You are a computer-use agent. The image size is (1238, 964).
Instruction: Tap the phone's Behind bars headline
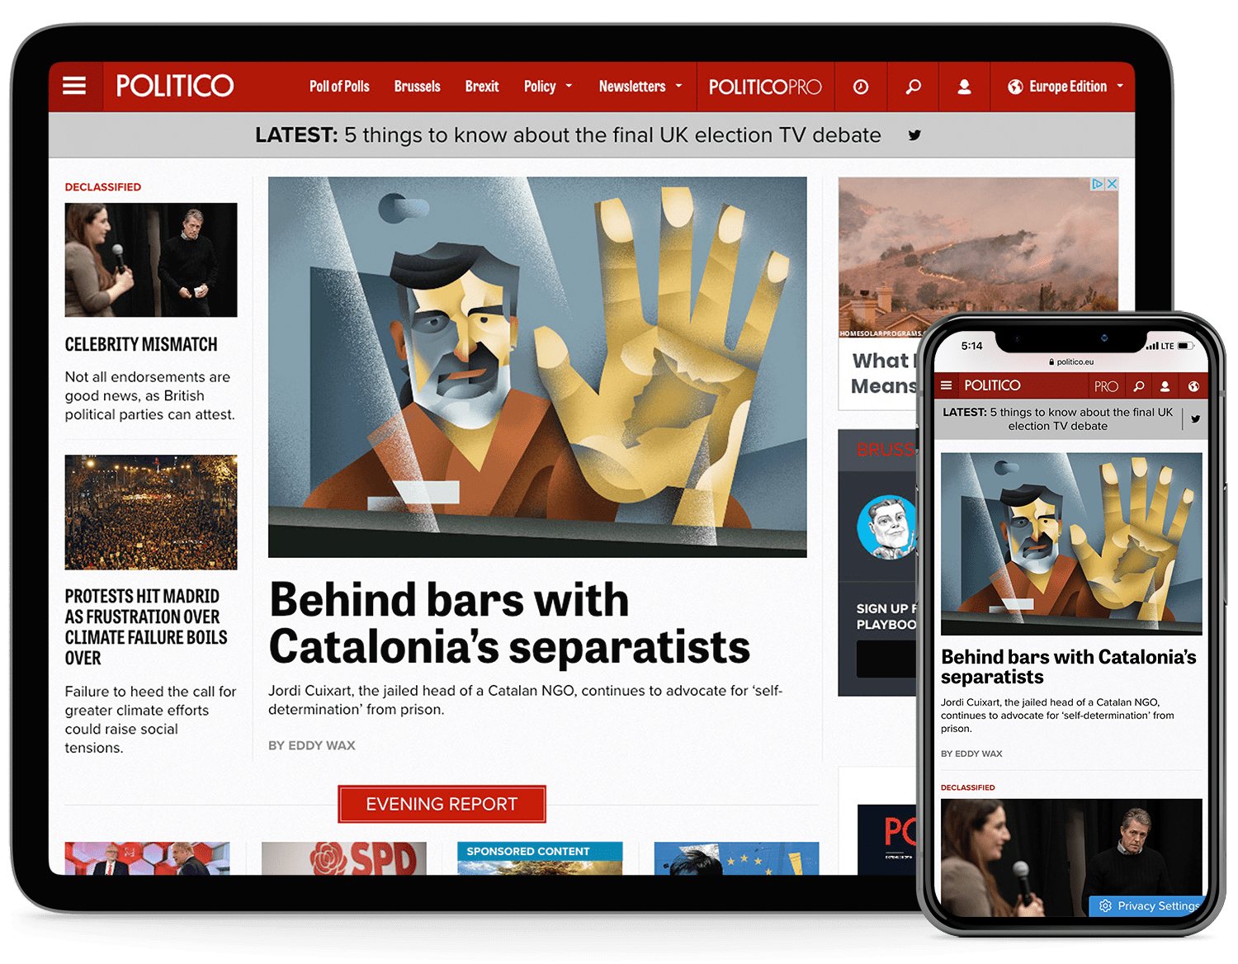pyautogui.click(x=1069, y=667)
